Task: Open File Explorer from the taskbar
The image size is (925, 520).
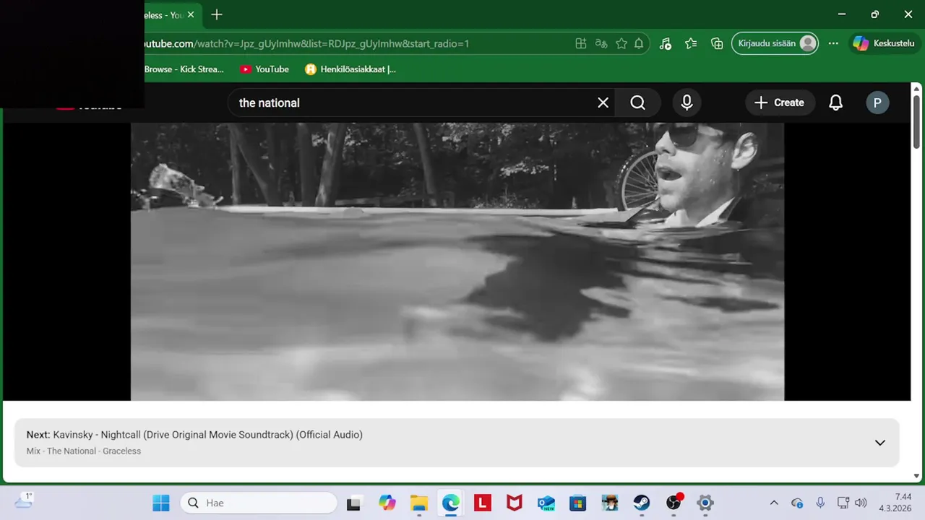Action: 419,503
